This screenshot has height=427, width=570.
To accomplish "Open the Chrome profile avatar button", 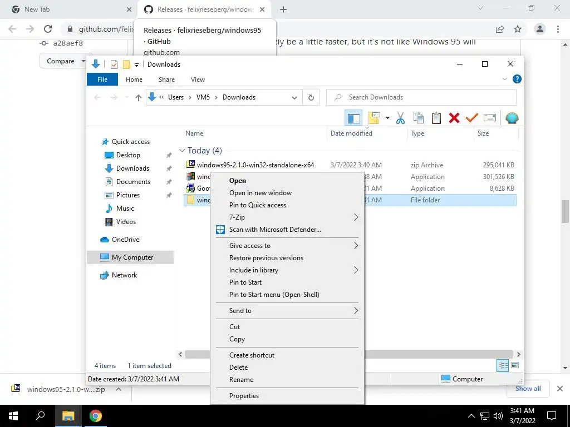I will (540, 29).
